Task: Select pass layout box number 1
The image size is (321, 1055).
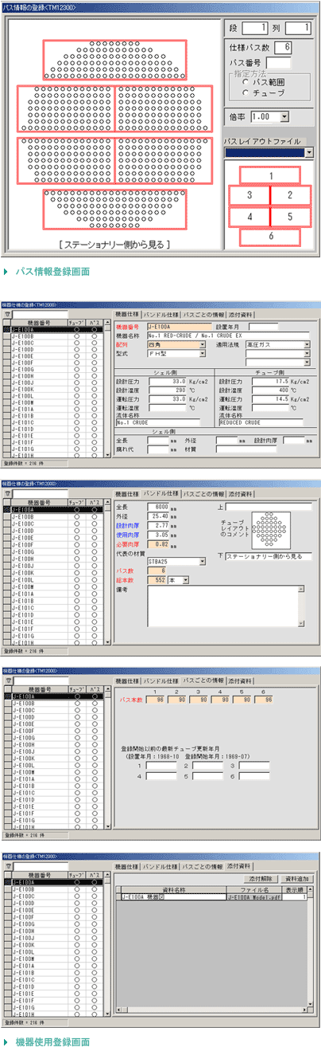Action: pyautogui.click(x=270, y=175)
